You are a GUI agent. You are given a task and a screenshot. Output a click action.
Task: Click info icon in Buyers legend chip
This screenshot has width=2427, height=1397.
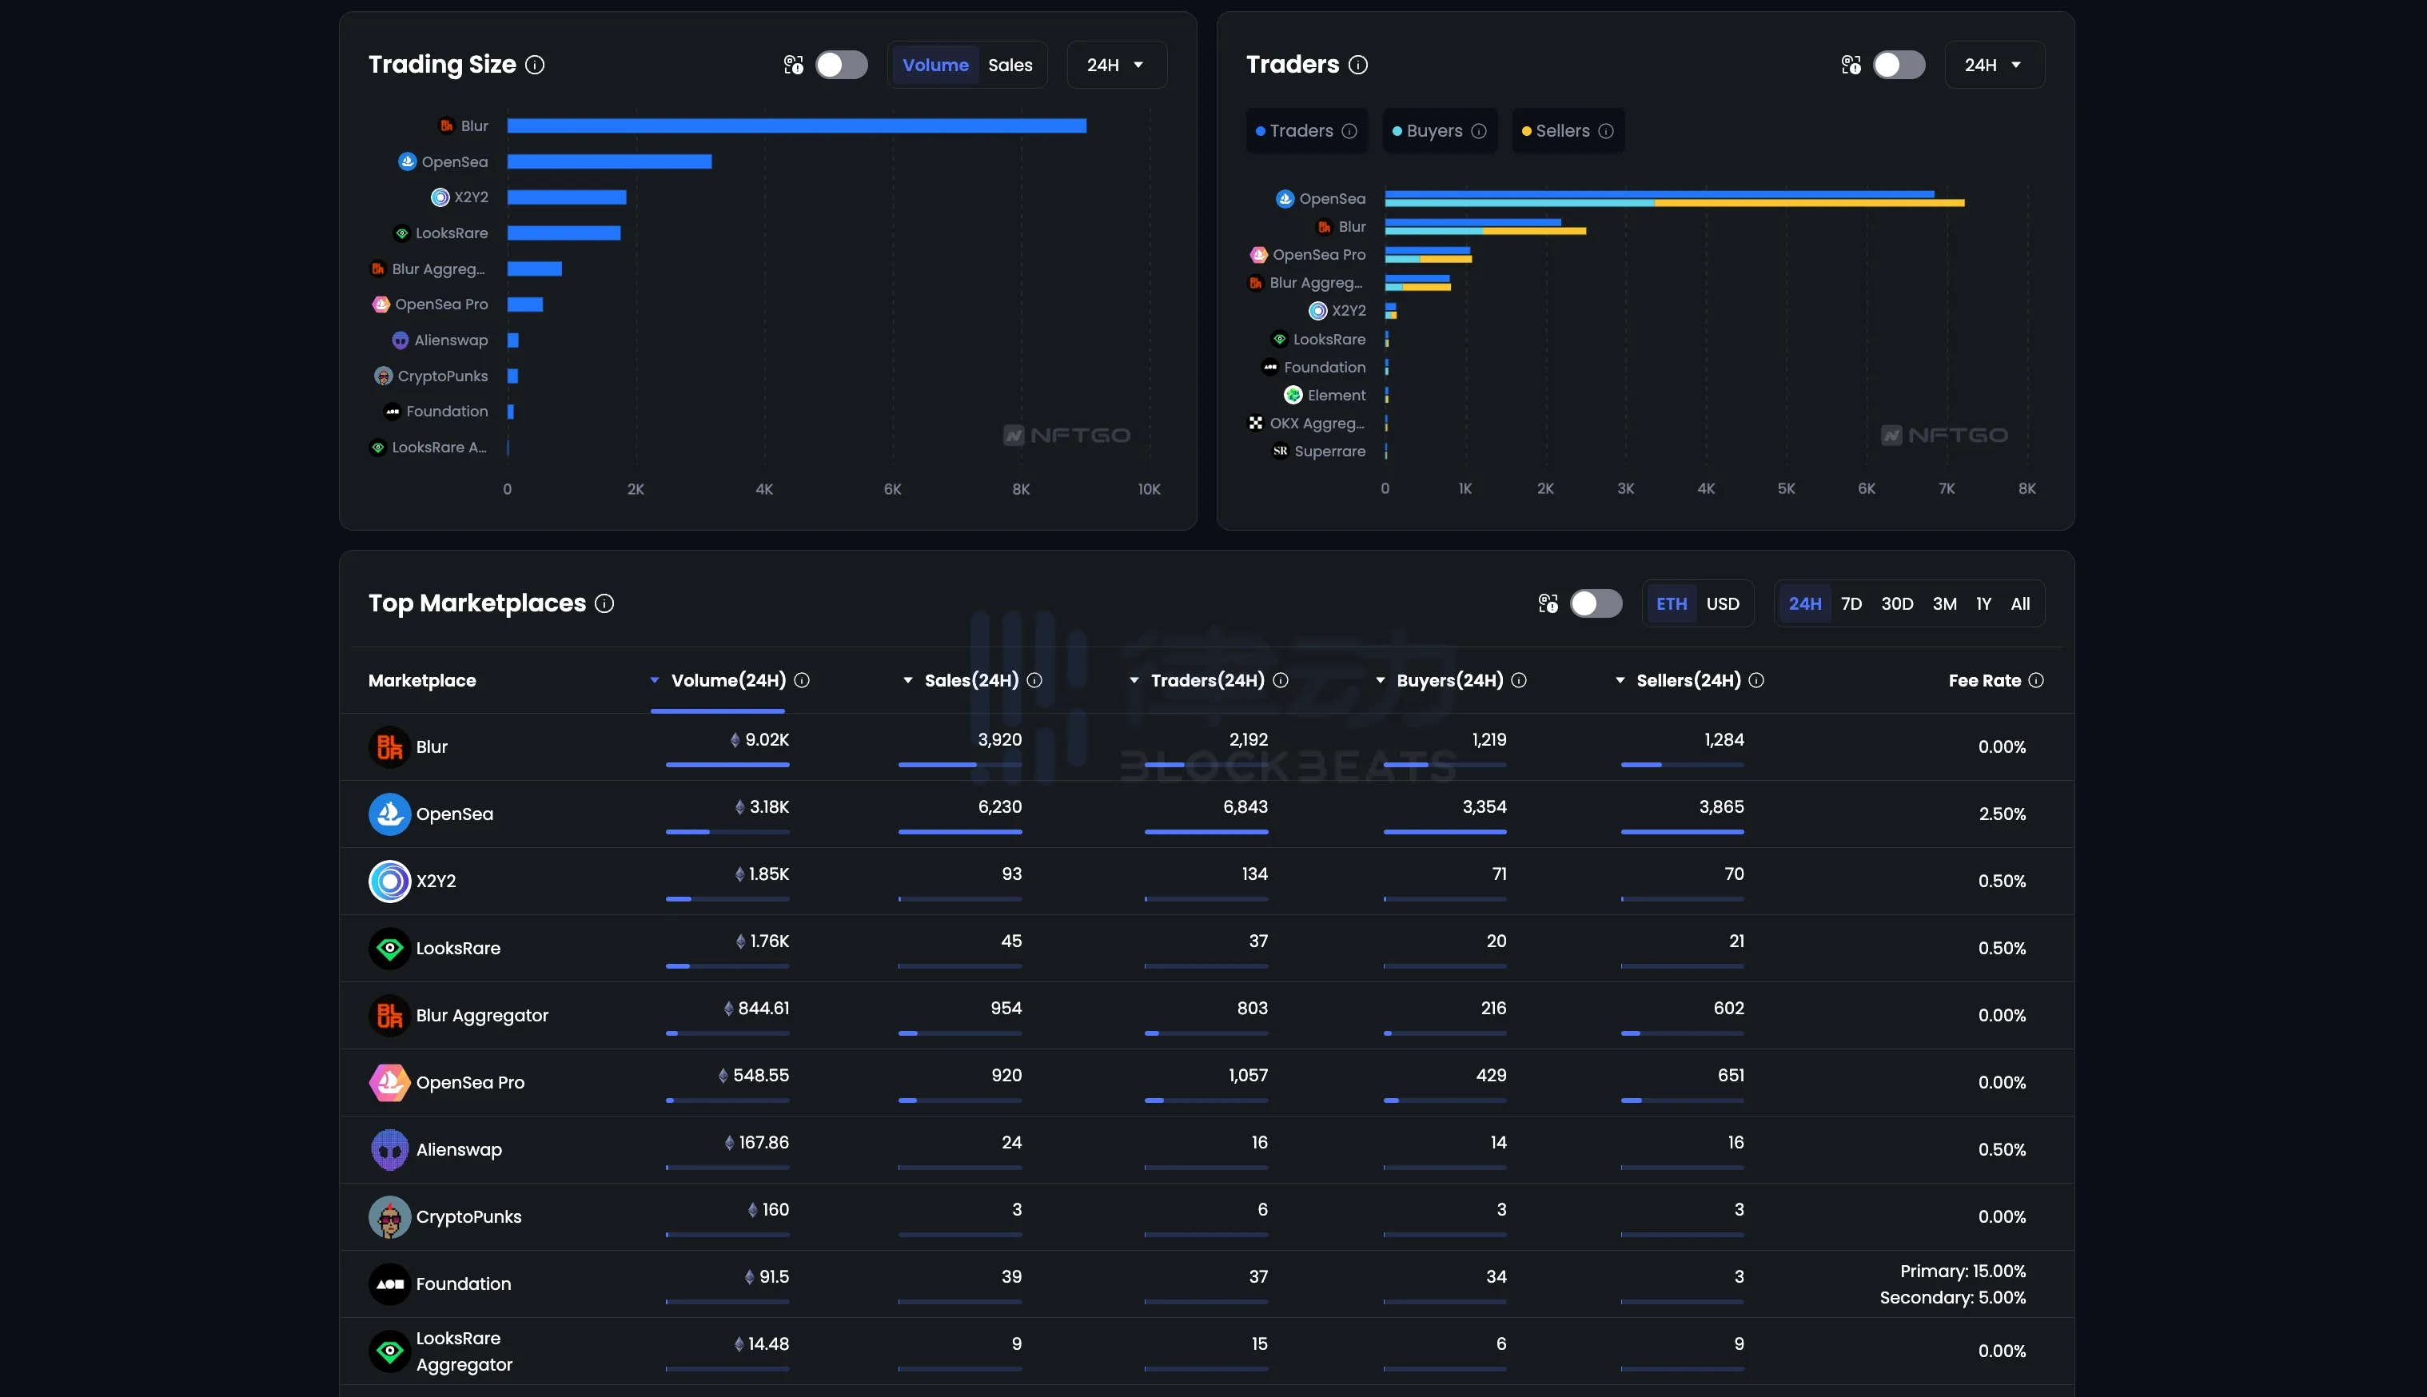[x=1479, y=131]
